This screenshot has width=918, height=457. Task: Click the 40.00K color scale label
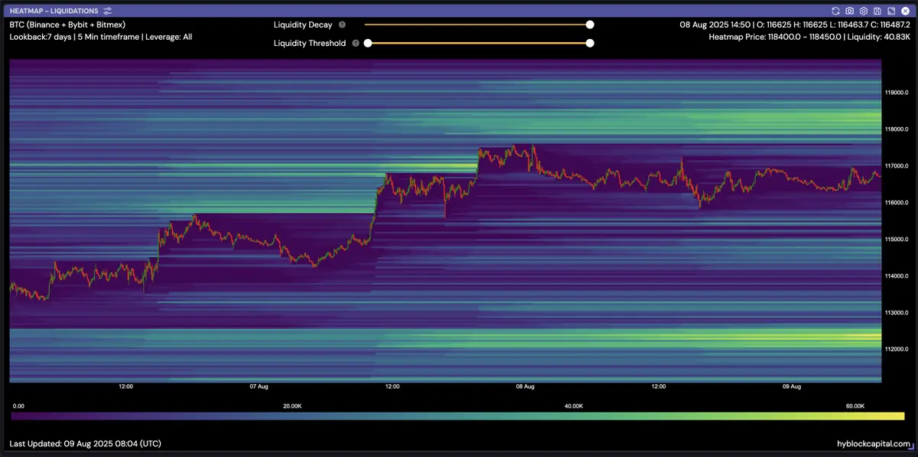(x=574, y=406)
